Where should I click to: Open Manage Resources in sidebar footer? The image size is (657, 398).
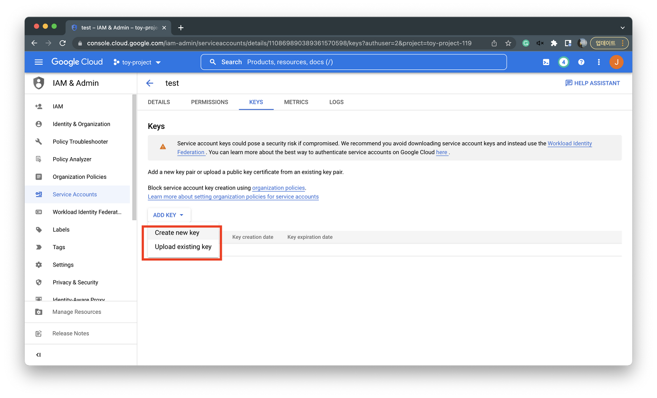point(81,312)
